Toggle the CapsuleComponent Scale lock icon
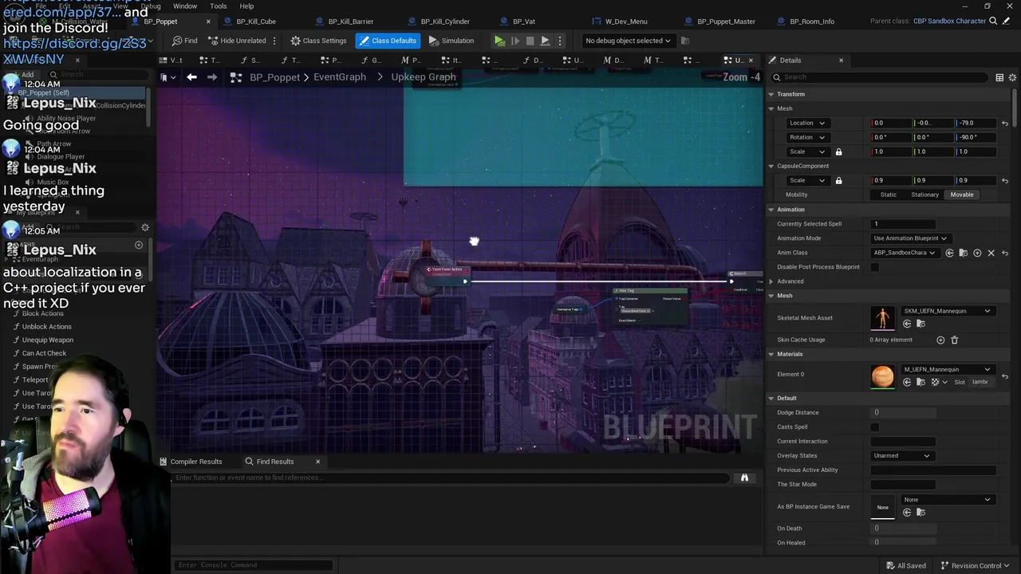The height and width of the screenshot is (574, 1021). coord(838,180)
